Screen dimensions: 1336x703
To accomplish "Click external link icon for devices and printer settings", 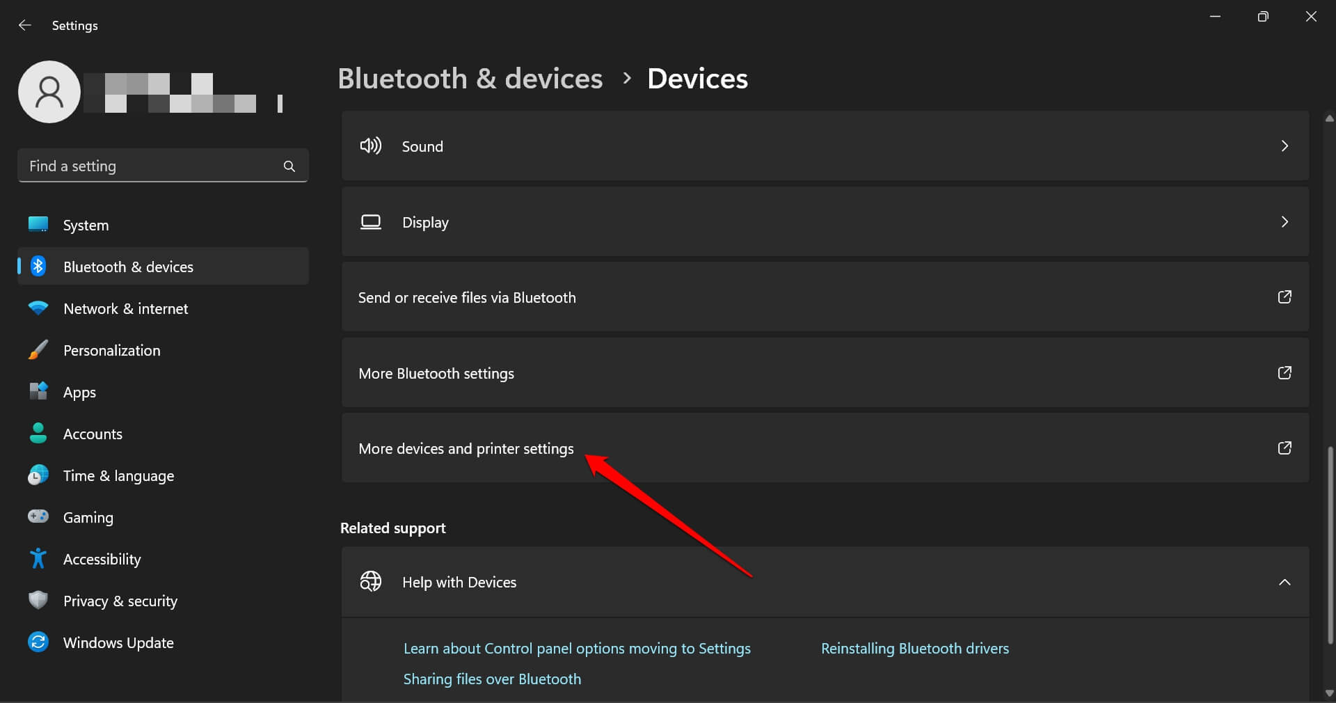I will pyautogui.click(x=1285, y=448).
